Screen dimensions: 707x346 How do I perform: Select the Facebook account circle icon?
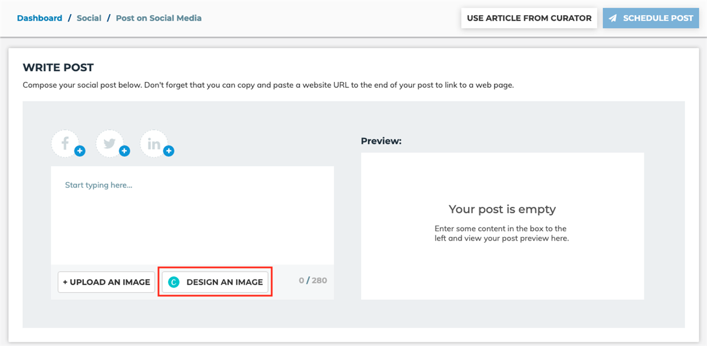tap(65, 143)
